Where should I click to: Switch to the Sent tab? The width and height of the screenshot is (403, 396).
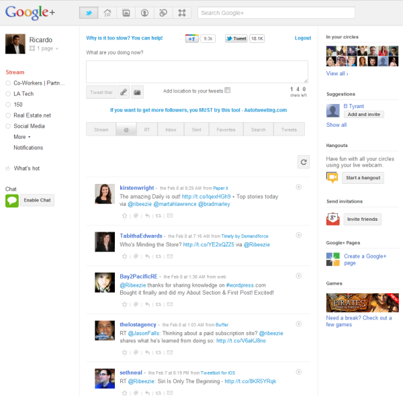(197, 130)
